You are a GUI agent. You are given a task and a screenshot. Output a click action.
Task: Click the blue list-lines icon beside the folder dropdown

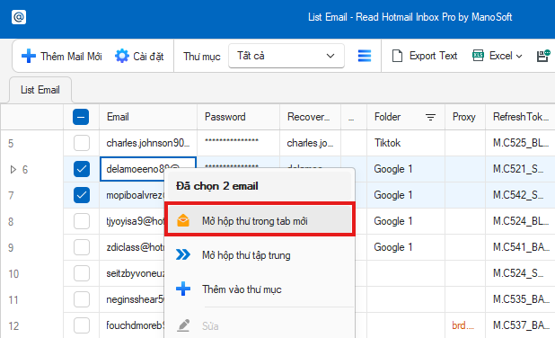[365, 56]
